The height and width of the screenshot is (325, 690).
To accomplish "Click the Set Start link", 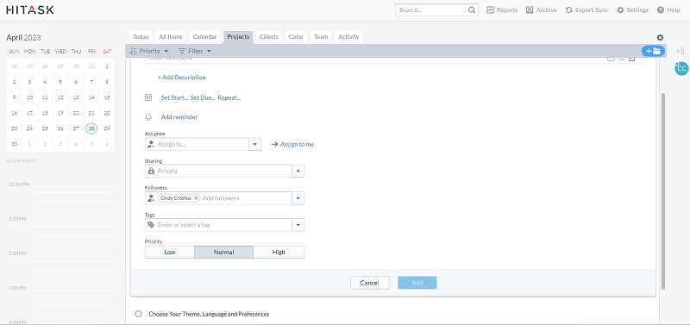I will pyautogui.click(x=174, y=97).
